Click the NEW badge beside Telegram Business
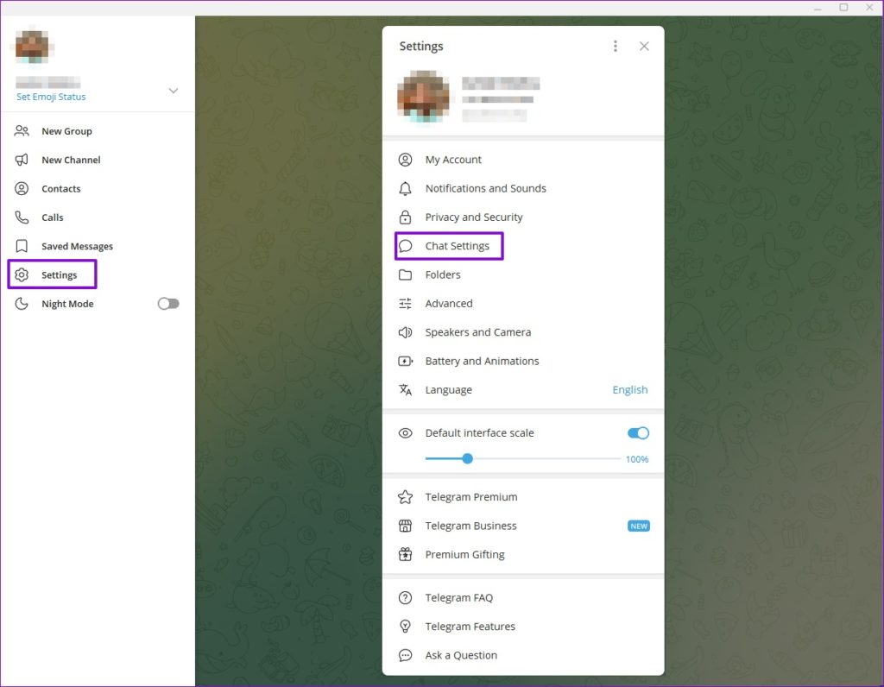 tap(638, 526)
